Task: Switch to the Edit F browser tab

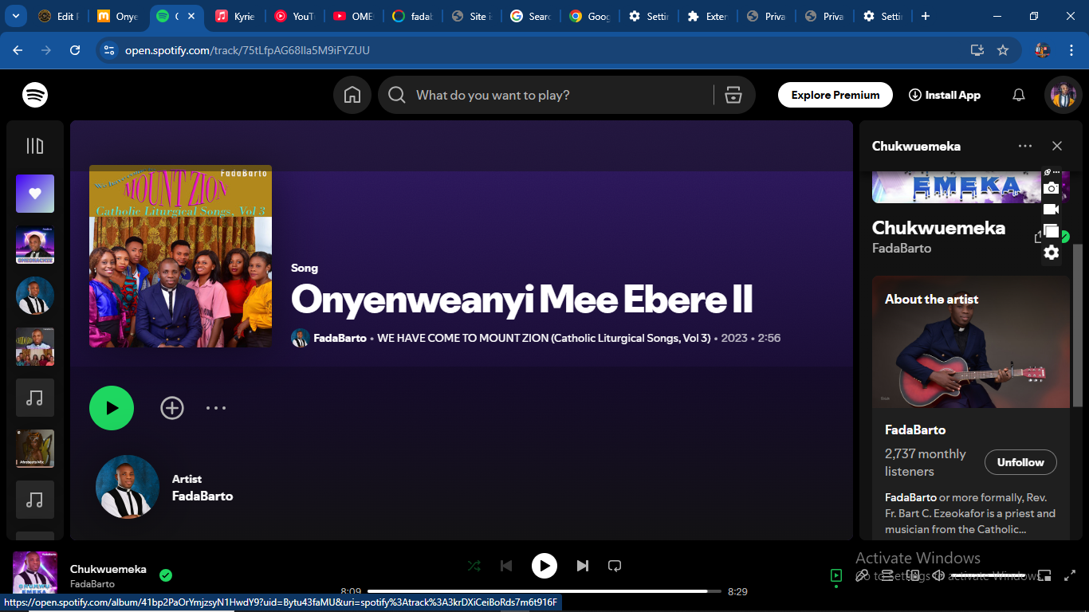Action: (x=59, y=16)
